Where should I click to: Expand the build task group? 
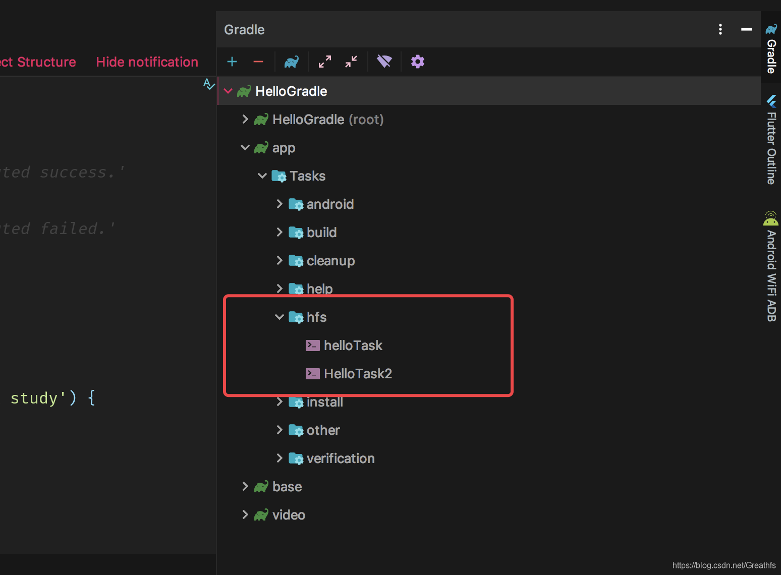[280, 232]
